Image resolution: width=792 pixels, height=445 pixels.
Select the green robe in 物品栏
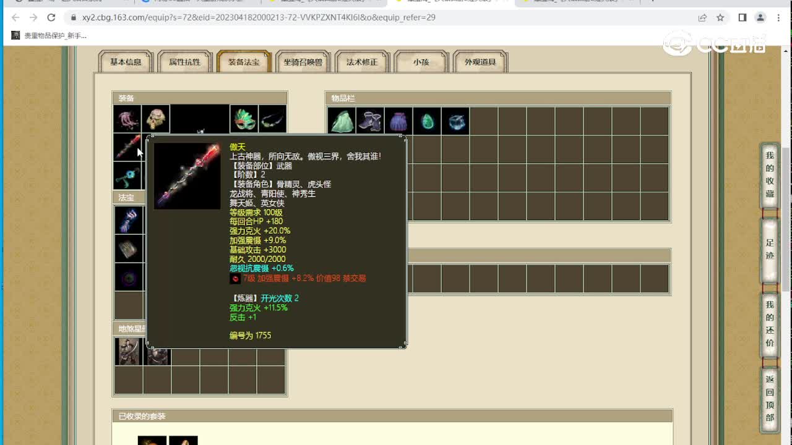click(342, 121)
